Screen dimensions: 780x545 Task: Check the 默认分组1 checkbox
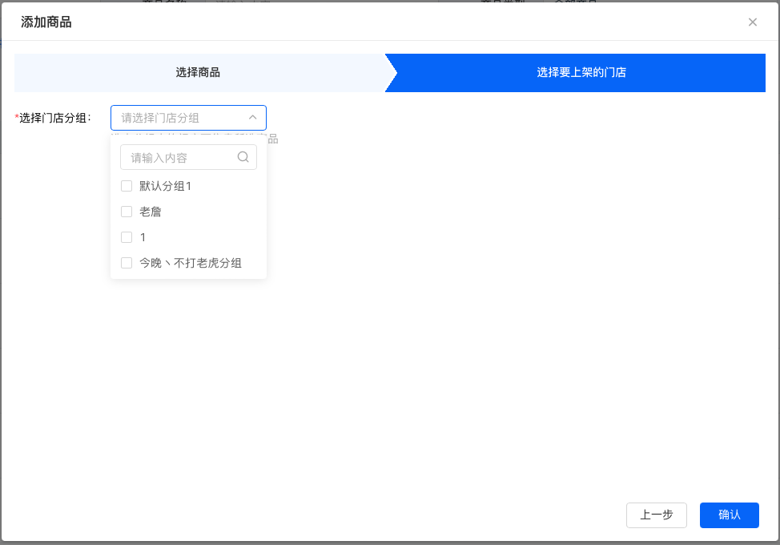click(x=127, y=186)
